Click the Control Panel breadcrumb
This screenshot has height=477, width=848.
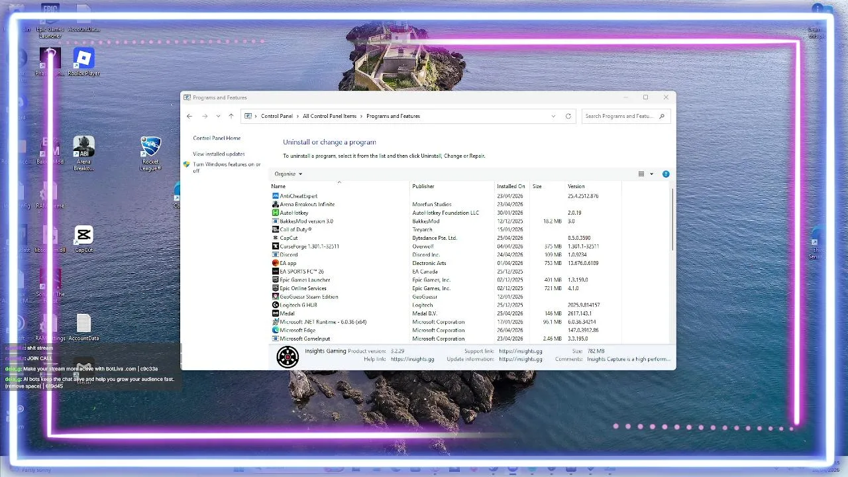[277, 116]
